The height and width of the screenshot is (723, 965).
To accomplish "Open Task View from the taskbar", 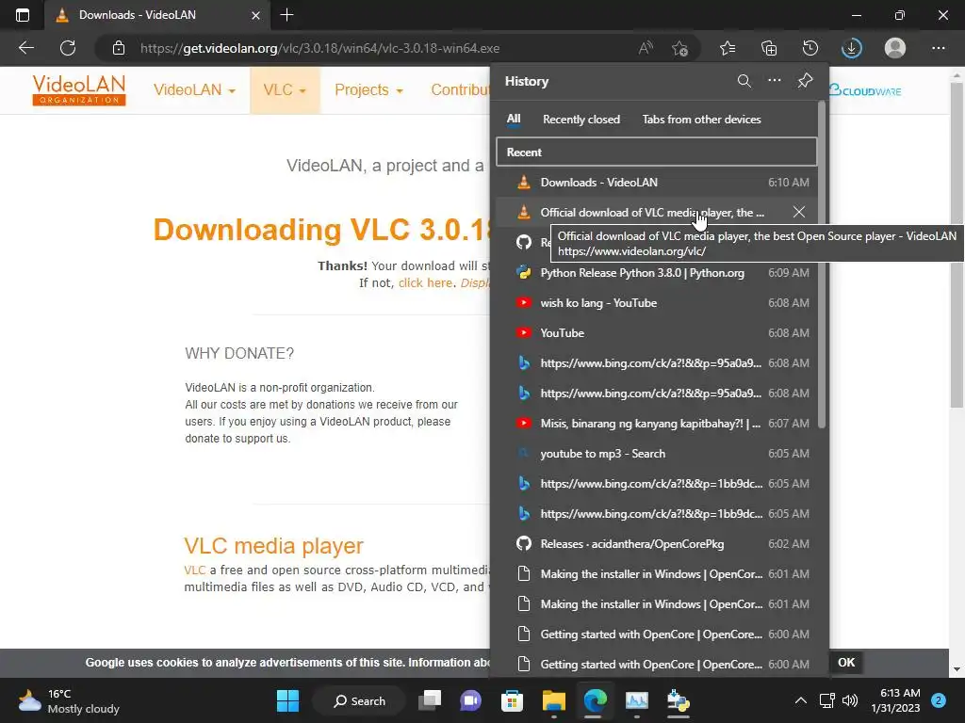I will pos(430,700).
